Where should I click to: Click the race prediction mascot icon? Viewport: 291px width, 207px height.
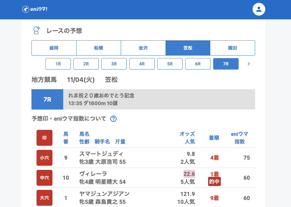click(37, 30)
